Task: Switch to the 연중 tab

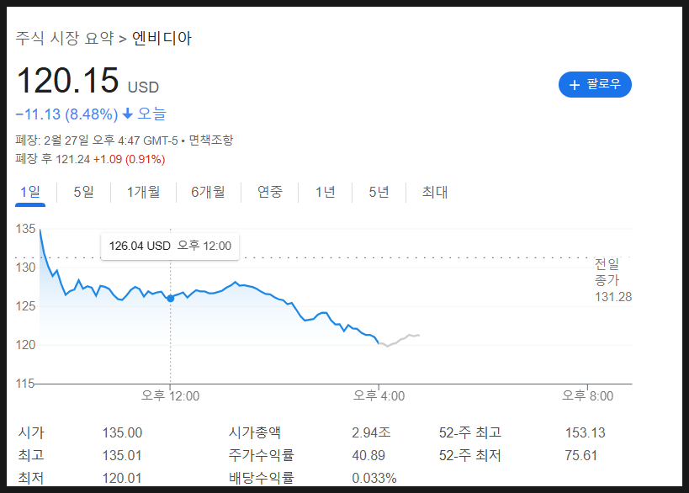Action: (270, 192)
